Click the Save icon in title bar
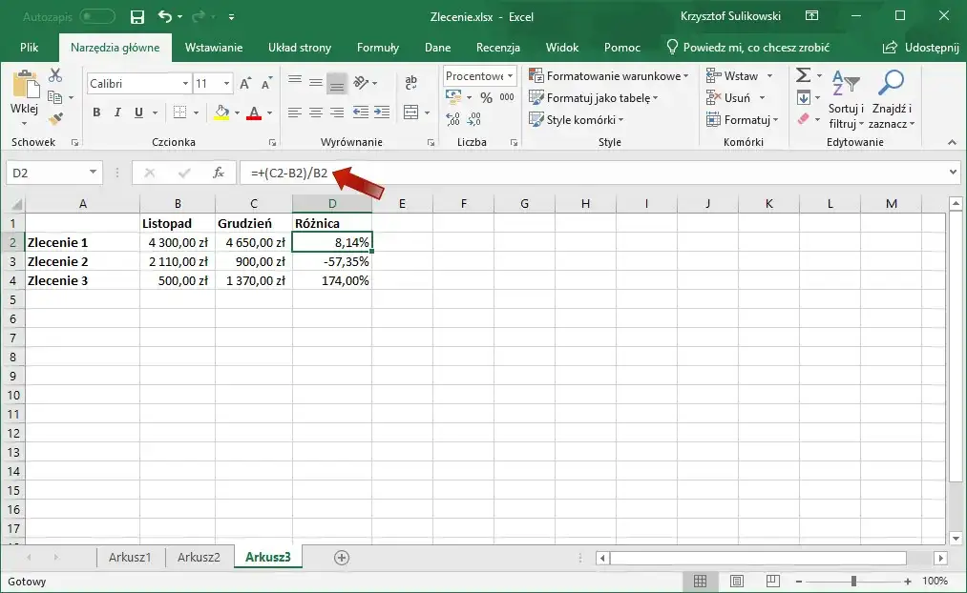967x593 pixels. (x=137, y=17)
